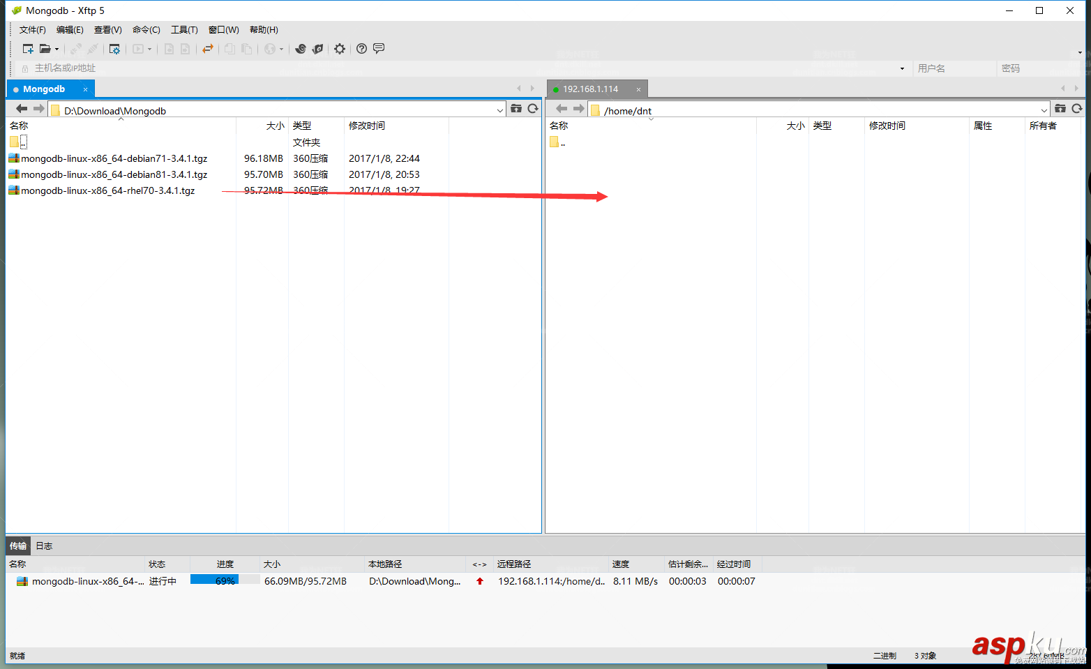Refresh the local D:\Download\Mongodb file listing
The height and width of the screenshot is (669, 1091).
point(534,108)
